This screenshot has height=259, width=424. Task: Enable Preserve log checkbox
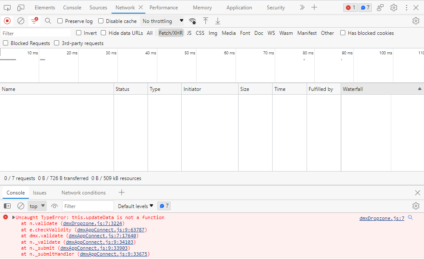click(x=60, y=21)
